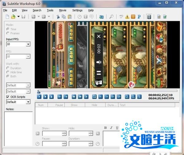Open the Default dropdown under OCR Scripts
The height and width of the screenshot is (155, 184).
click(28, 102)
